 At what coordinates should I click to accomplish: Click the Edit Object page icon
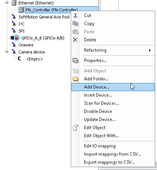click(x=76, y=128)
